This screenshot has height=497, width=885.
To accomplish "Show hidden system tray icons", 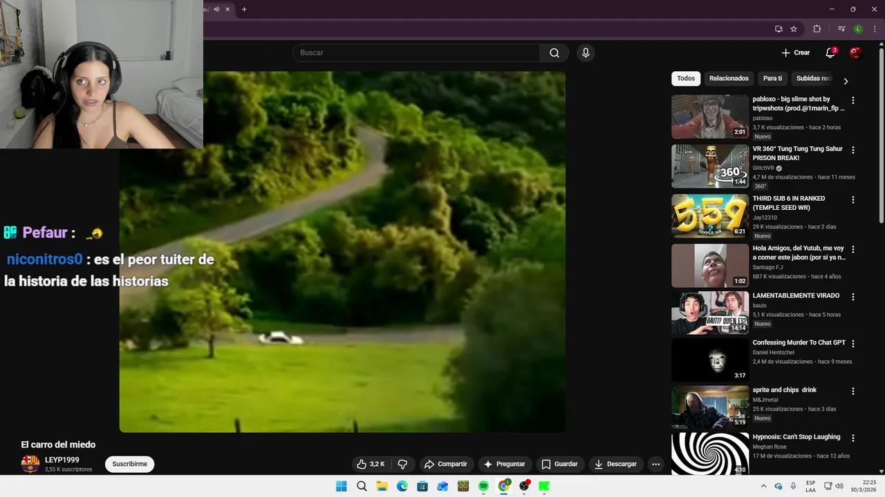I will 763,486.
